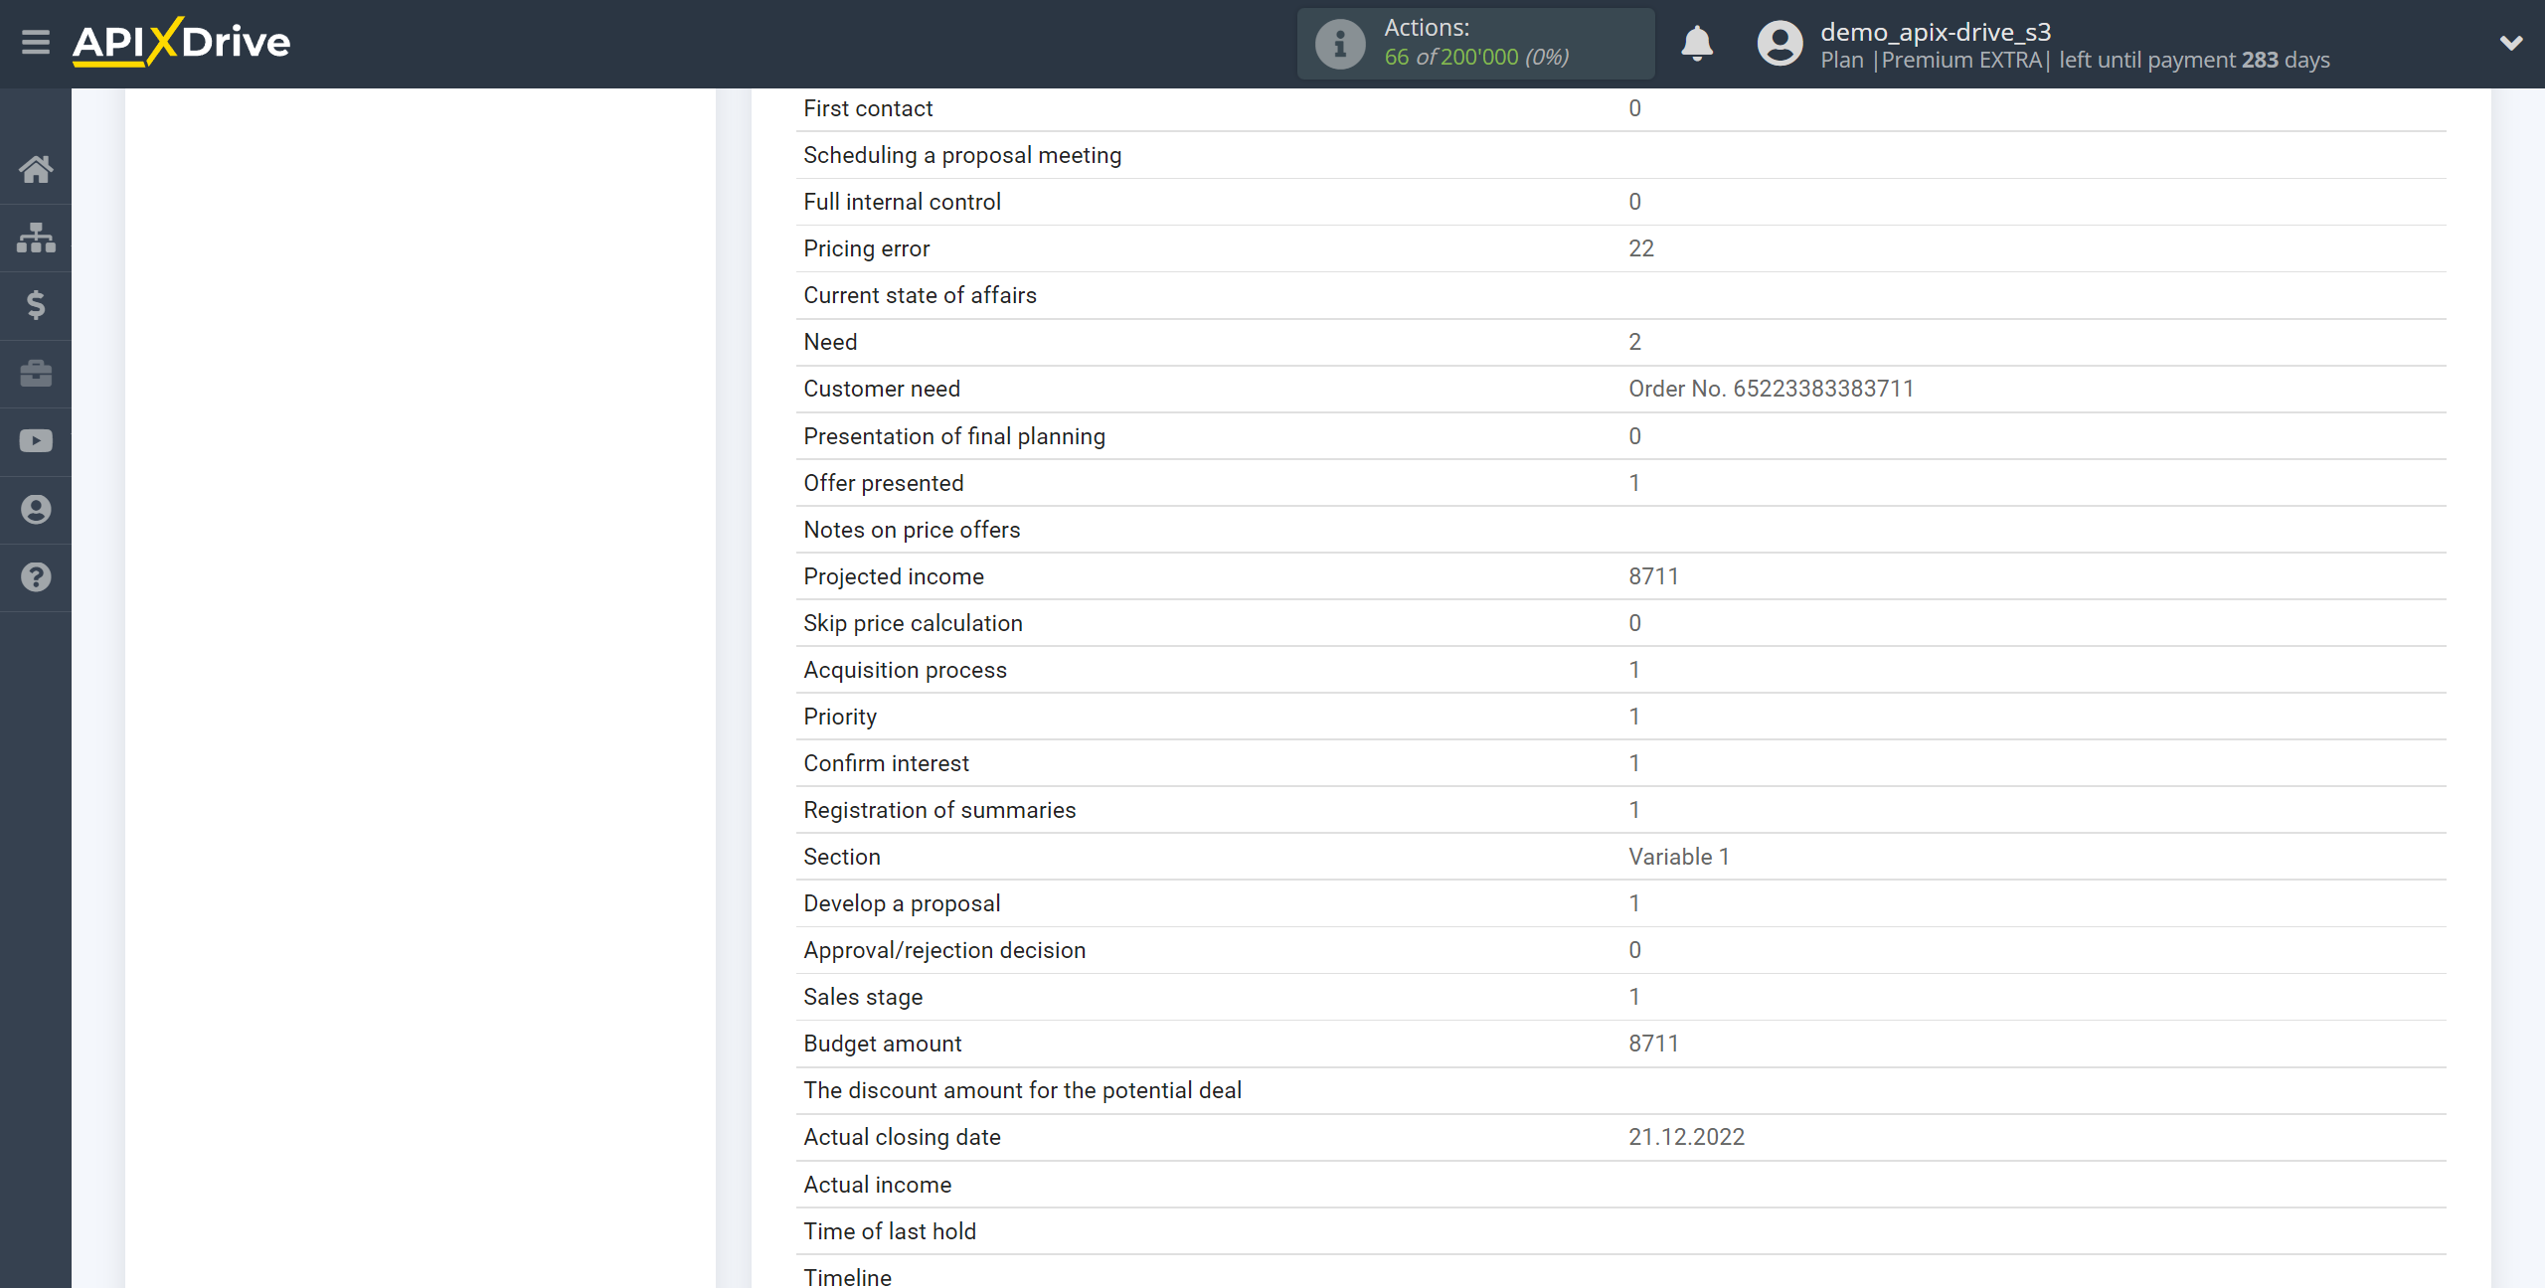Image resolution: width=2545 pixels, height=1288 pixels.
Task: Select the Acquisition process label
Action: 905,670
